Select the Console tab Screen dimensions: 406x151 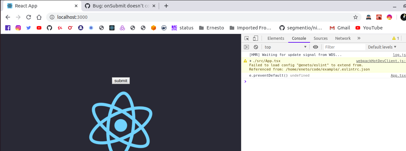299,38
